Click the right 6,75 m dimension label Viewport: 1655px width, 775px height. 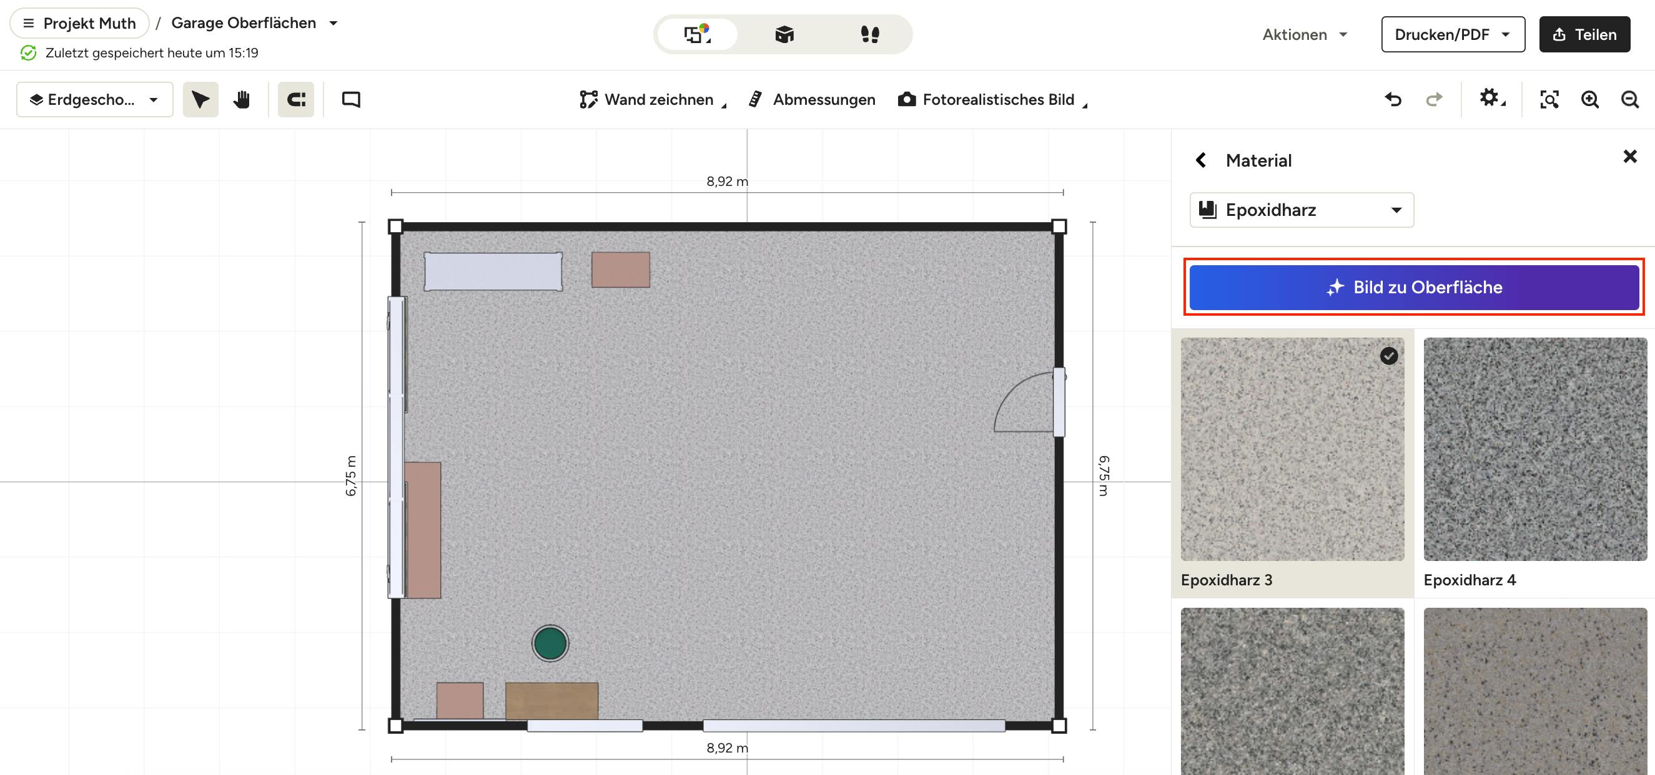click(x=1104, y=475)
